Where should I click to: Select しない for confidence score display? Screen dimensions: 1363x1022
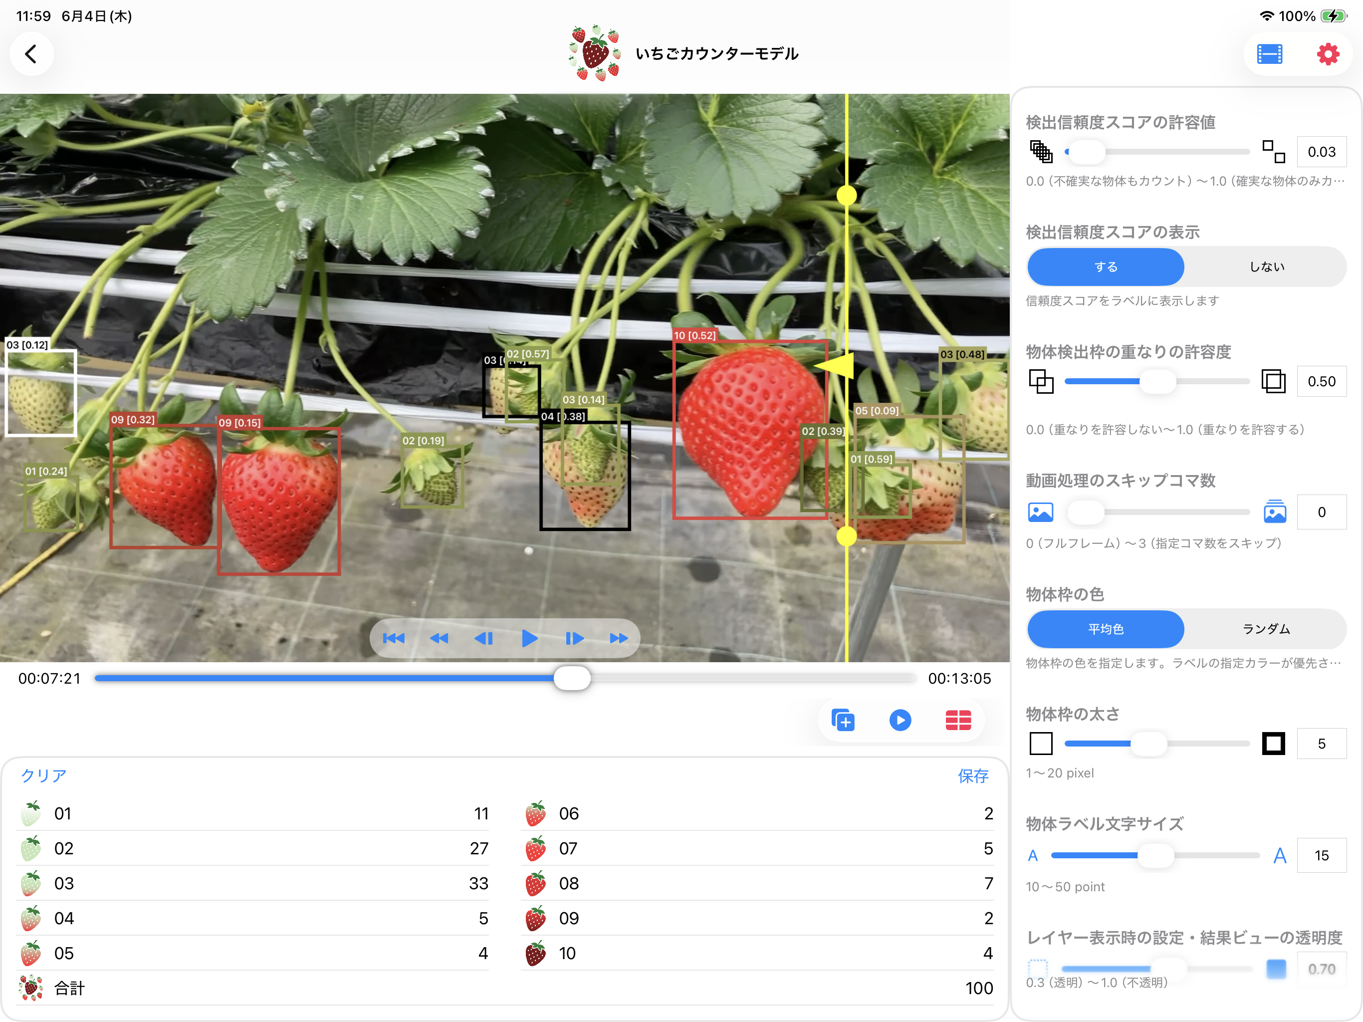point(1266,267)
